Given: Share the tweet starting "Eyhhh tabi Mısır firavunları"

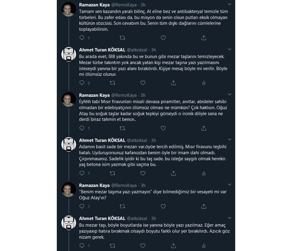Looking at the screenshot, I should 204,128.
